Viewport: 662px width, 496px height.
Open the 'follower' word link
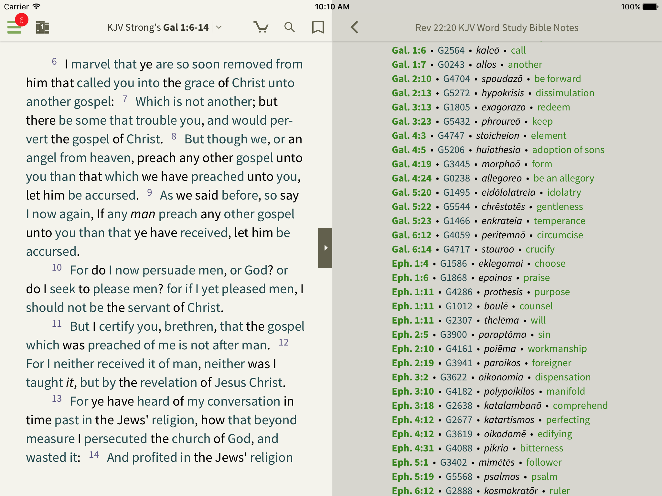coord(544,462)
